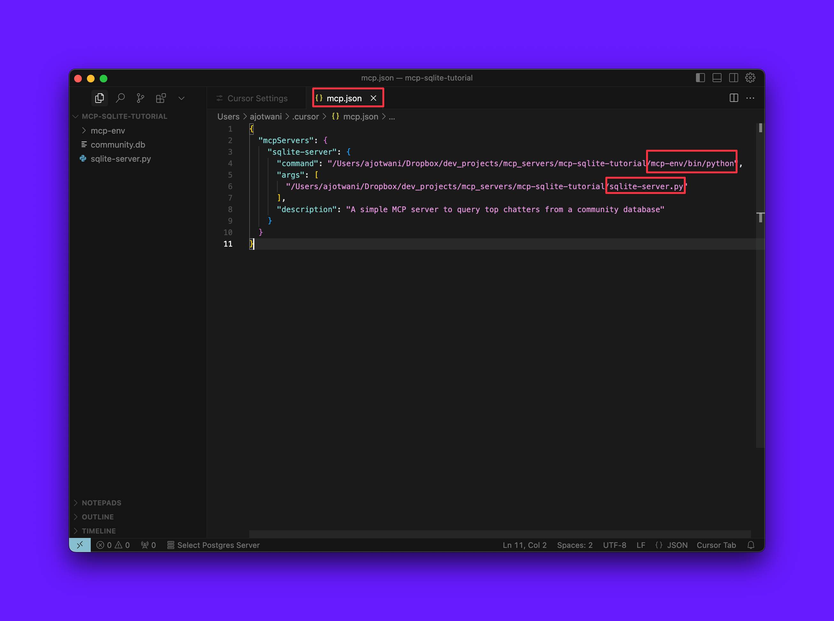The image size is (834, 621).
Task: Change indentation via Spaces: 2
Action: 575,545
